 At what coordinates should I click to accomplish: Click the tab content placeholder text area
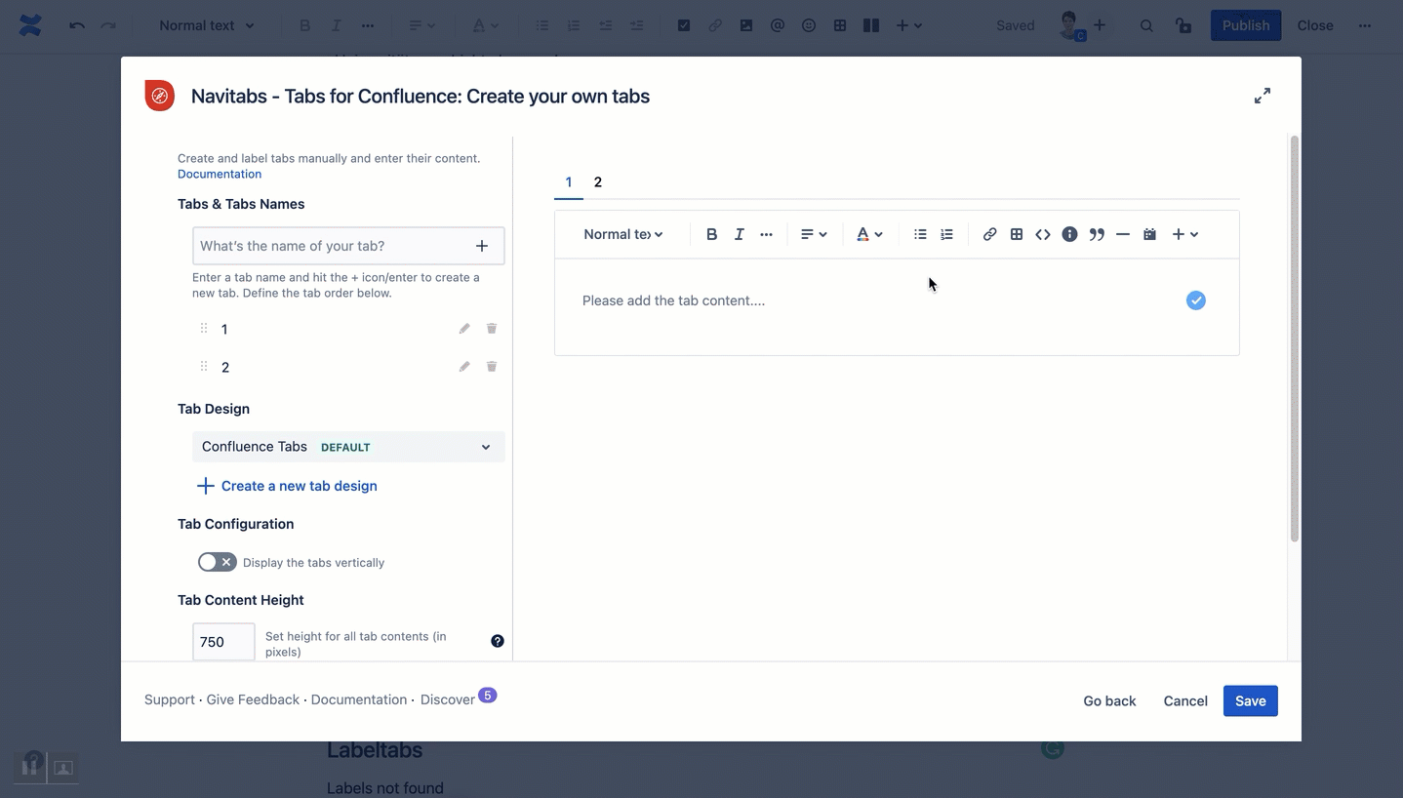coord(673,300)
